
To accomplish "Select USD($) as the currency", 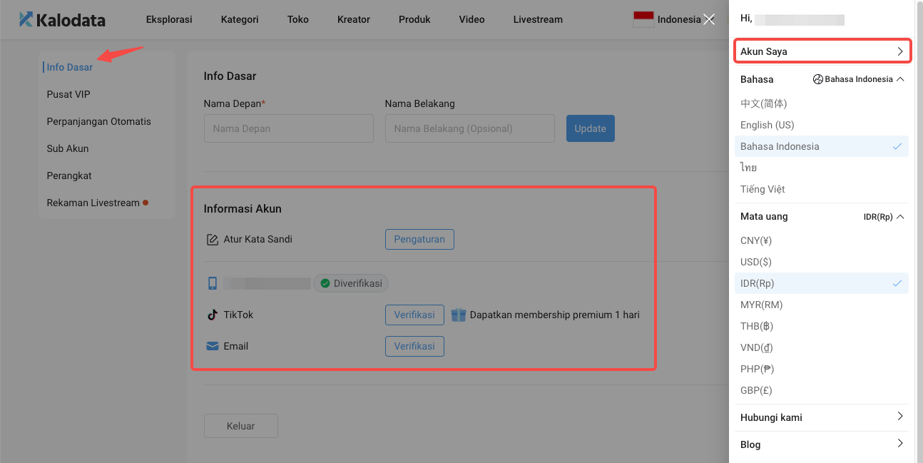I will (758, 261).
